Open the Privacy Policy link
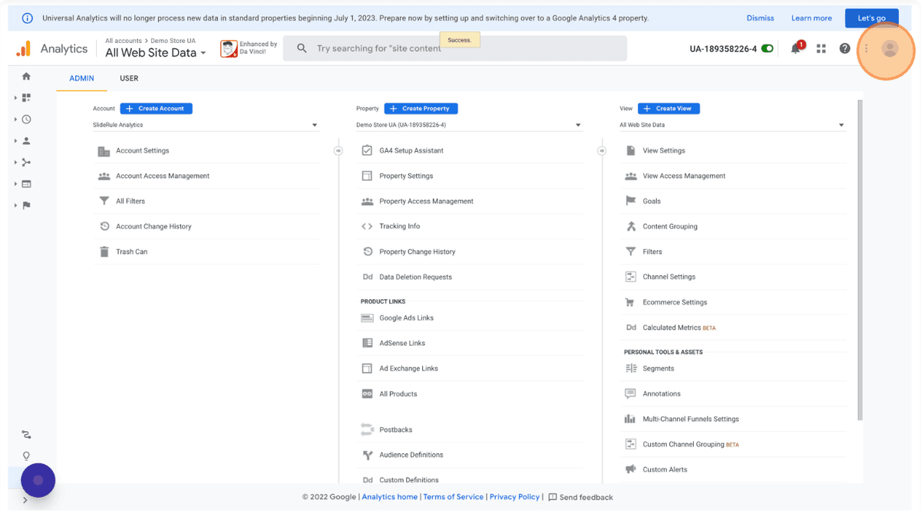Viewport: 921px width, 513px height. pyautogui.click(x=514, y=497)
